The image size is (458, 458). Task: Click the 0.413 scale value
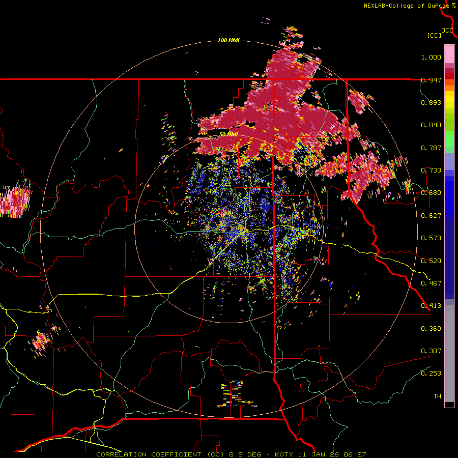(x=431, y=306)
